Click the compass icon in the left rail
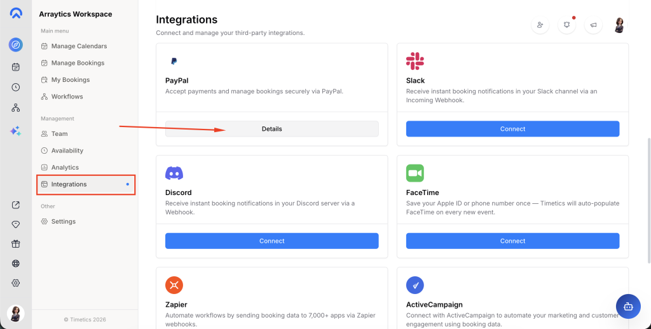651x329 pixels. [x=16, y=44]
